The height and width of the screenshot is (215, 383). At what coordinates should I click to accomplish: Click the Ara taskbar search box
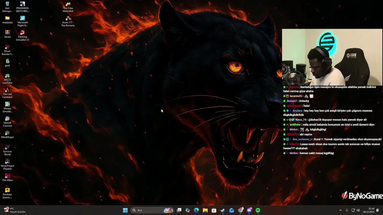pyautogui.click(x=153, y=210)
